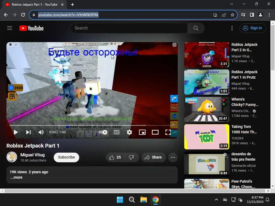The image size is (275, 206).
Task: Mute the video volume
Action: pos(41,132)
